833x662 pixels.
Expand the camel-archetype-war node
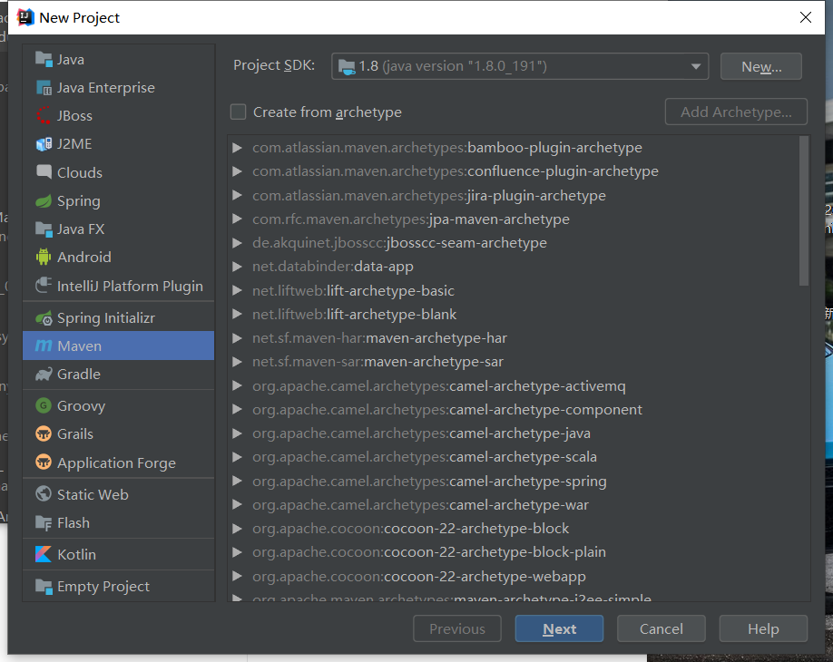click(238, 505)
